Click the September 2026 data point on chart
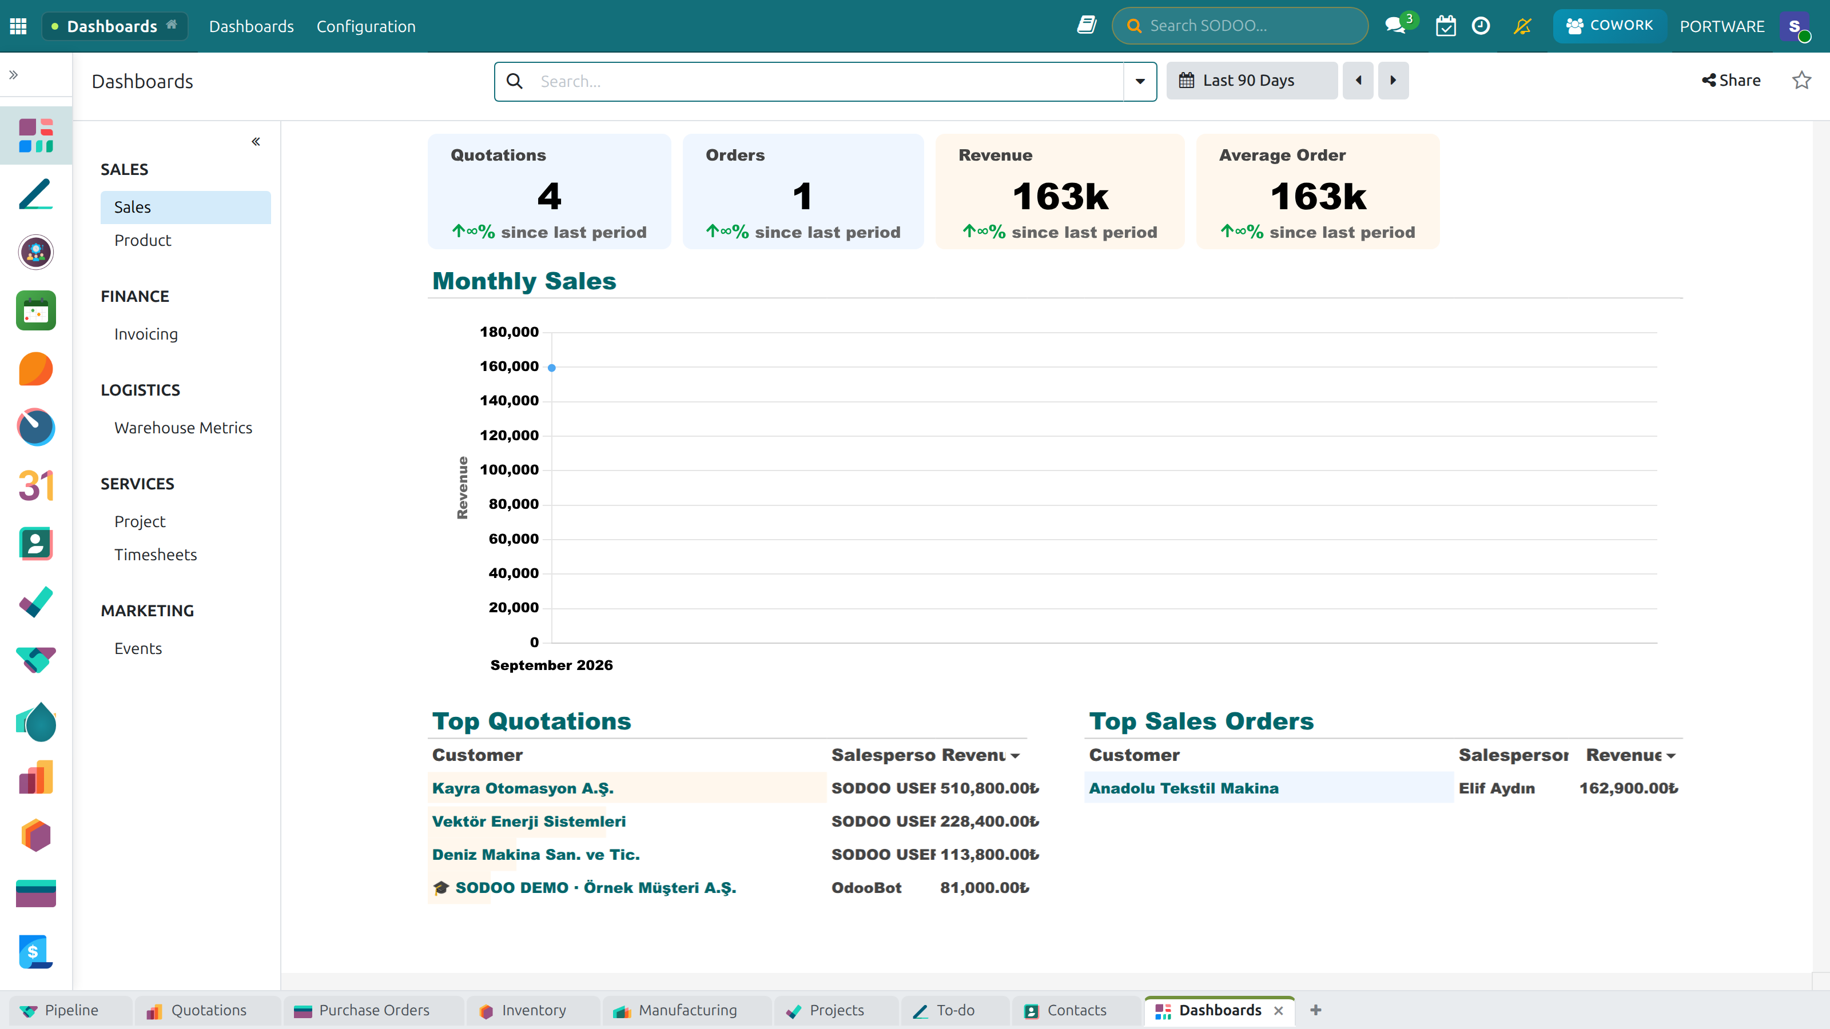The height and width of the screenshot is (1029, 1830). pyautogui.click(x=552, y=368)
